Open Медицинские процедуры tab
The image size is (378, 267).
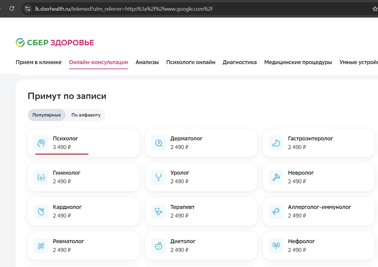pyautogui.click(x=298, y=62)
